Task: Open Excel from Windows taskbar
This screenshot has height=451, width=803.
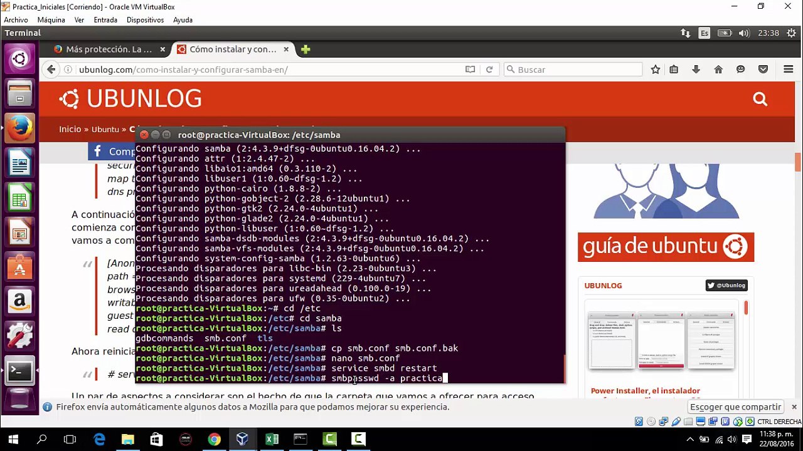Action: coord(272,439)
